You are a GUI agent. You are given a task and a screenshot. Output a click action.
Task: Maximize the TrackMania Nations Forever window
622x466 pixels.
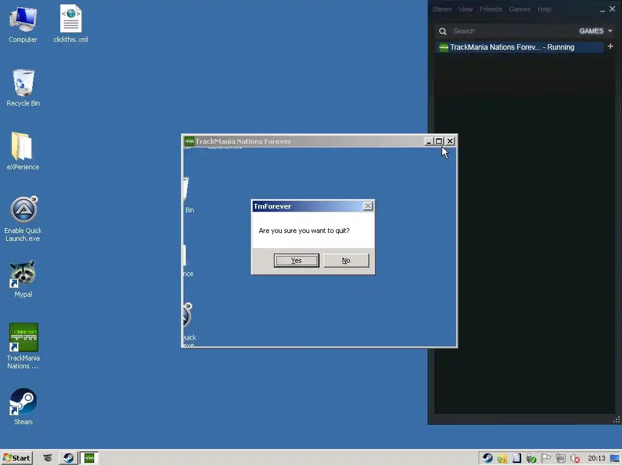(x=439, y=141)
